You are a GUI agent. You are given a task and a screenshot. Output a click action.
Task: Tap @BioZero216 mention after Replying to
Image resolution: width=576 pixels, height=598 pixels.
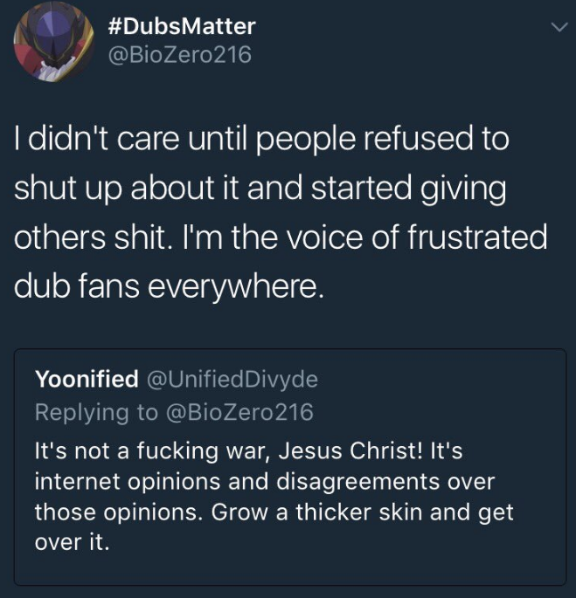coord(239,412)
